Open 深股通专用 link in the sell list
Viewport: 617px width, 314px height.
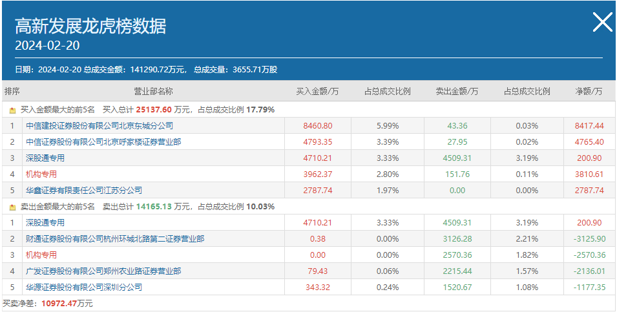coord(45,223)
